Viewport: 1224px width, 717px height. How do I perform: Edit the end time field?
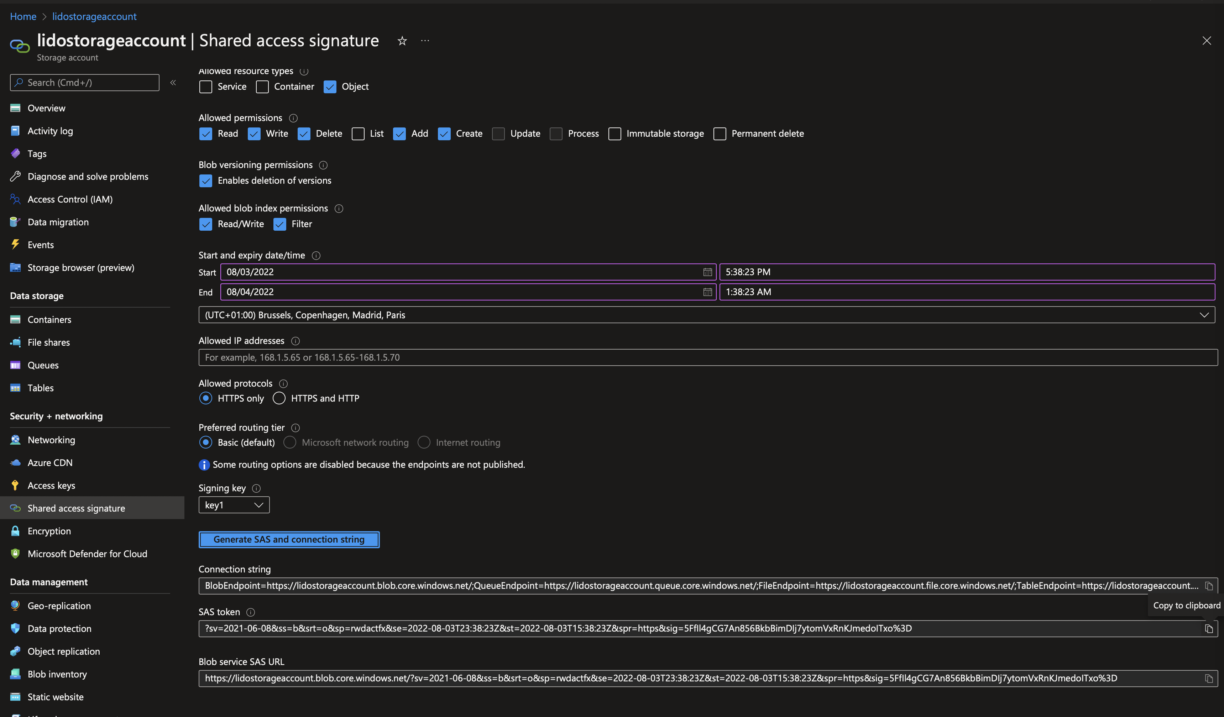(967, 292)
